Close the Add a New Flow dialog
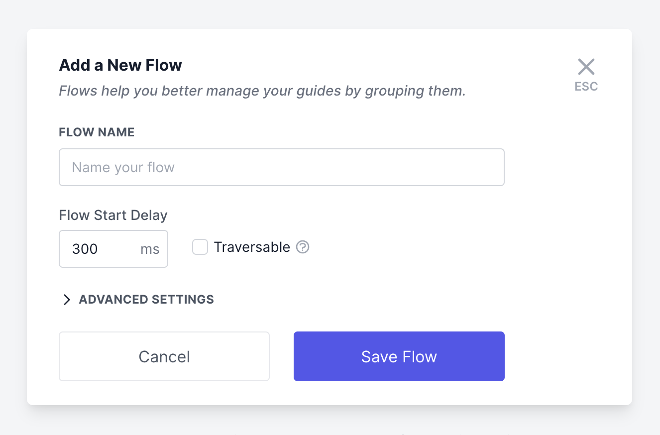Viewport: 660px width, 435px height. pyautogui.click(x=586, y=67)
